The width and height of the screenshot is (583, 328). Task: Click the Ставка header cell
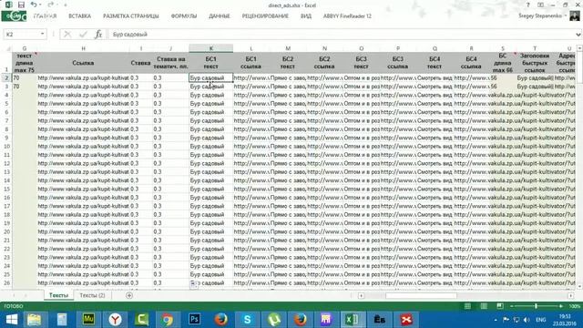click(x=141, y=63)
